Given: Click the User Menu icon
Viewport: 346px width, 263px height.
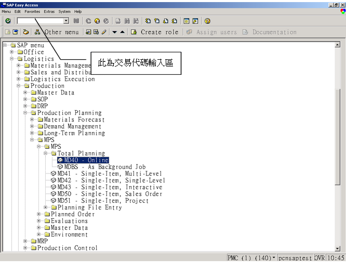Looking at the screenshot, I should 8,32.
